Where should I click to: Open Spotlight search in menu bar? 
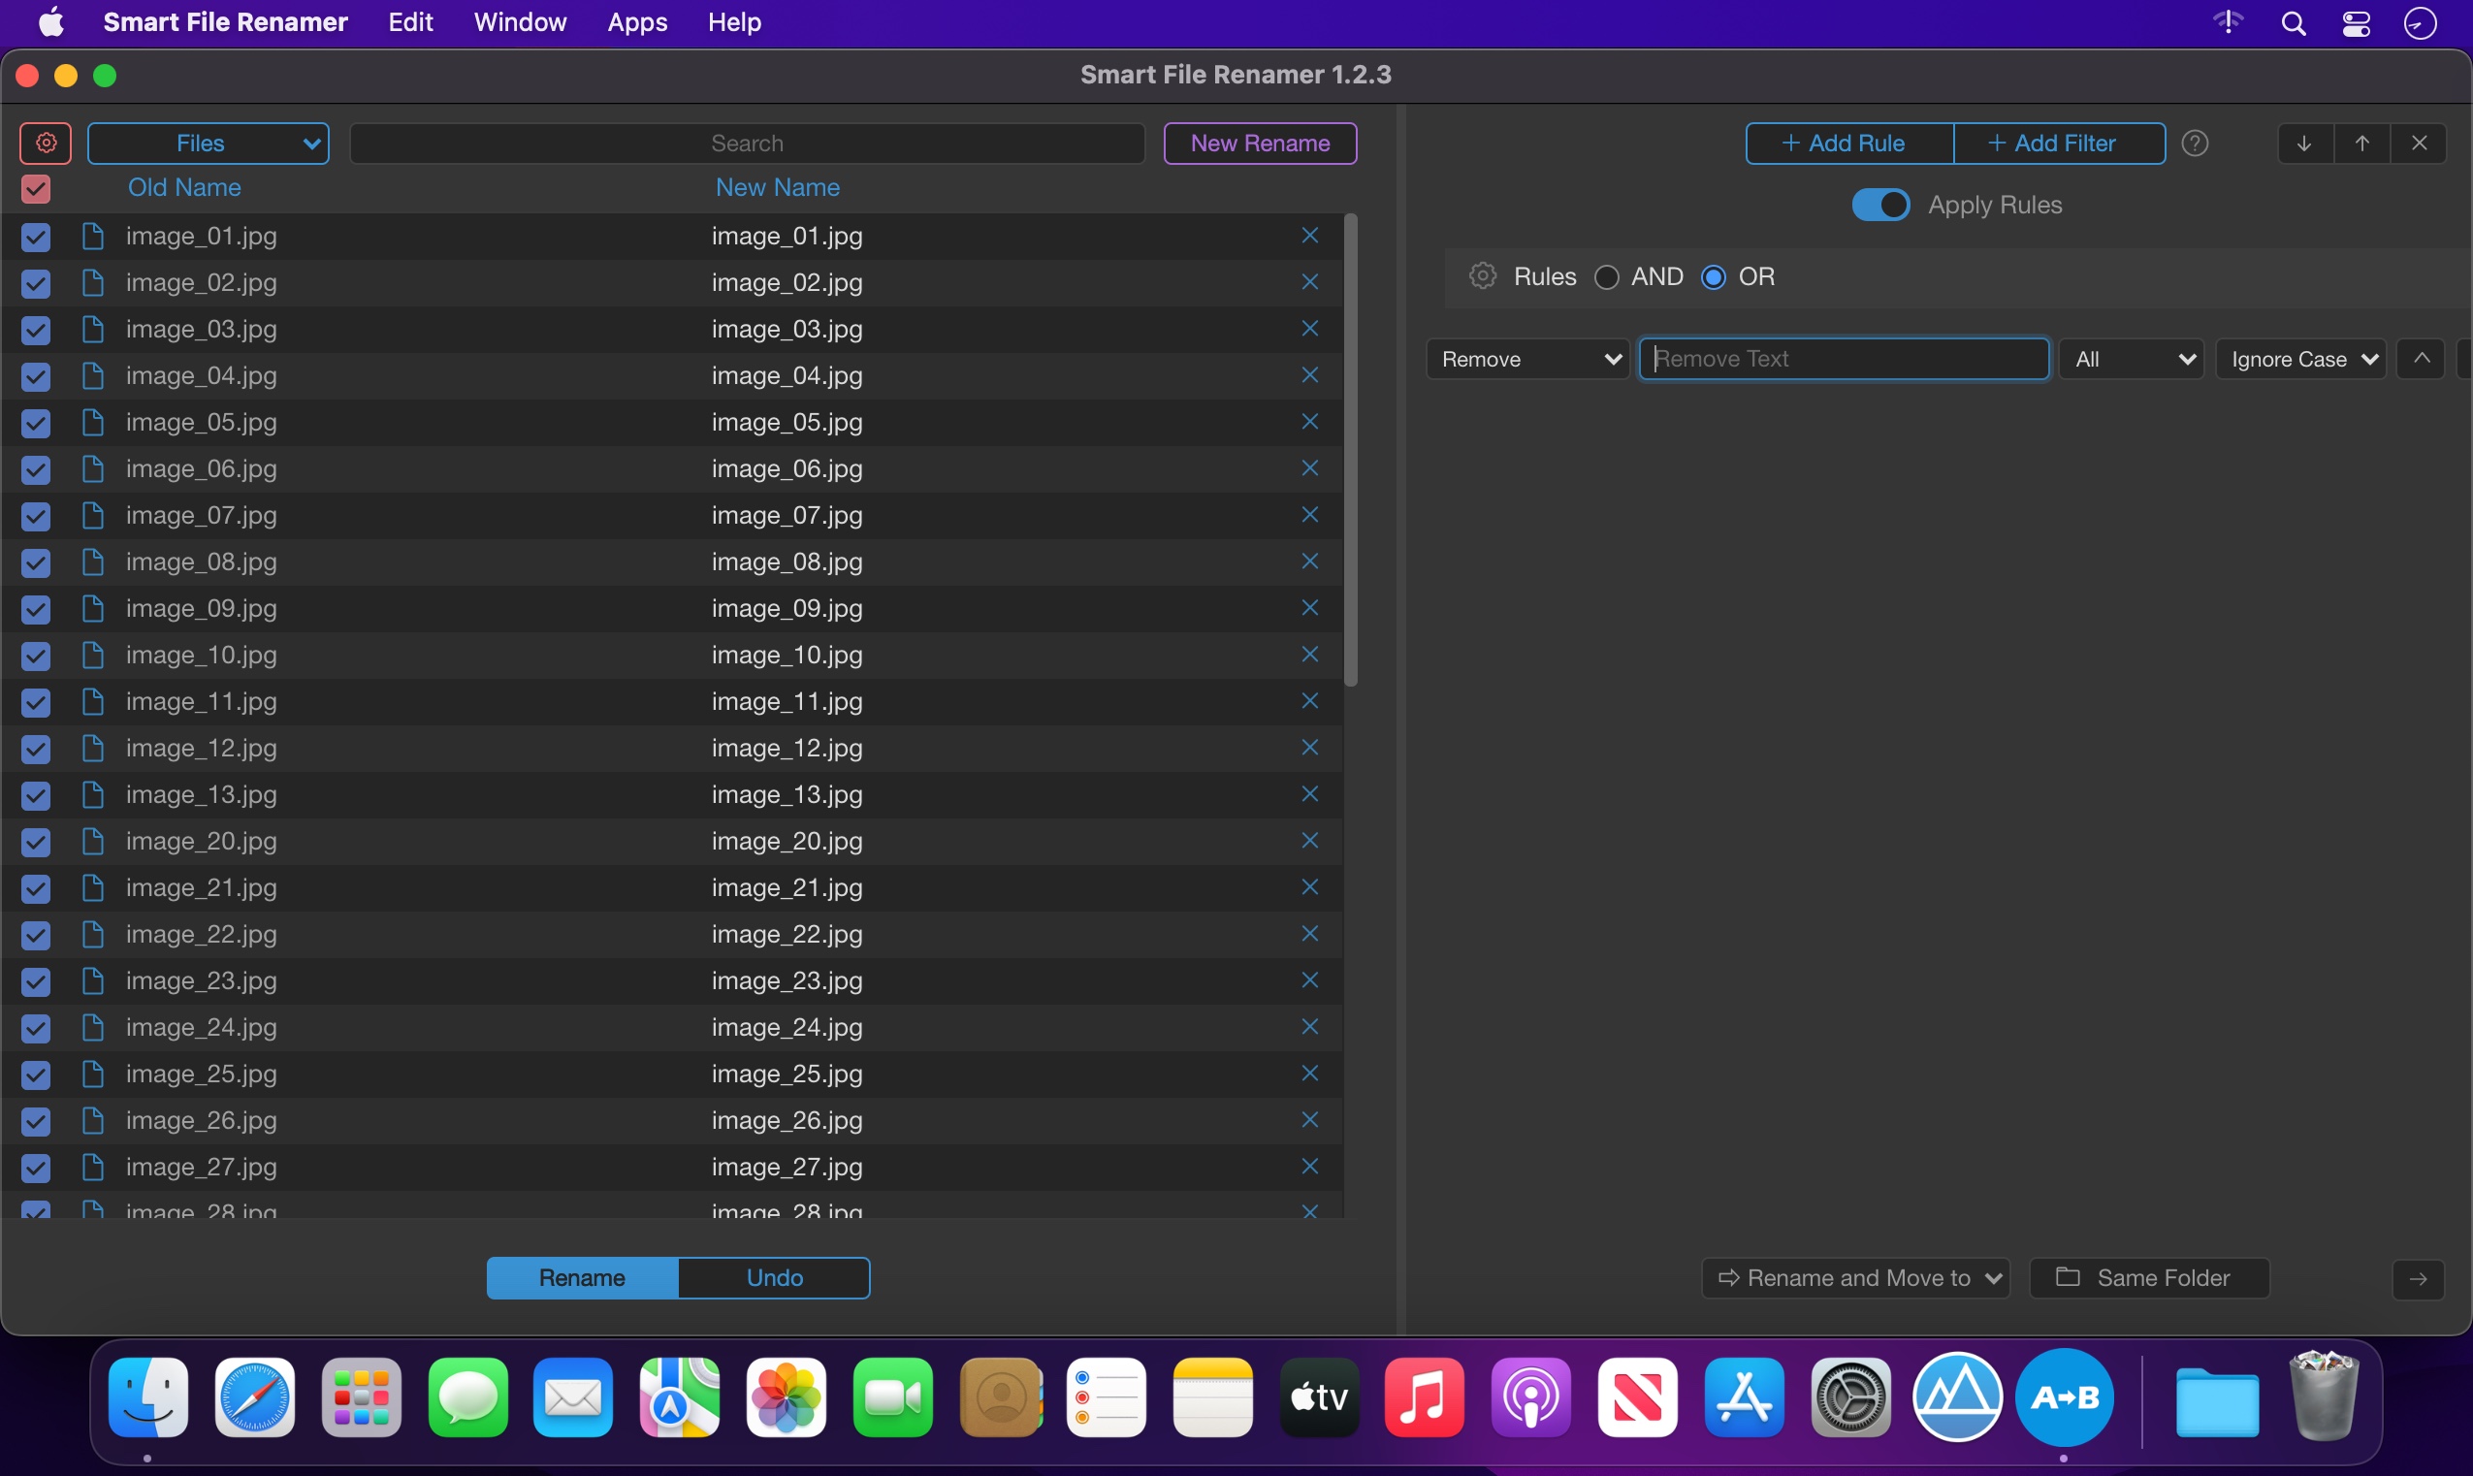2293,23
